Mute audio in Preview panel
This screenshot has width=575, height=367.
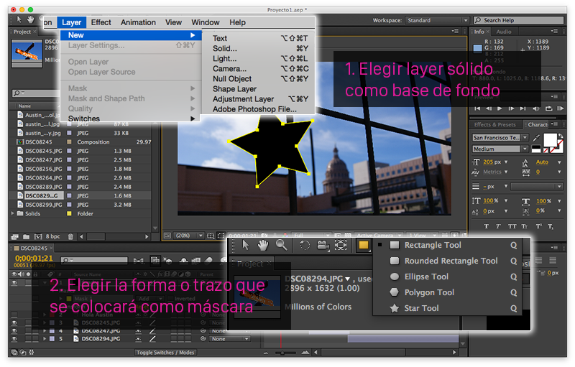535,108
